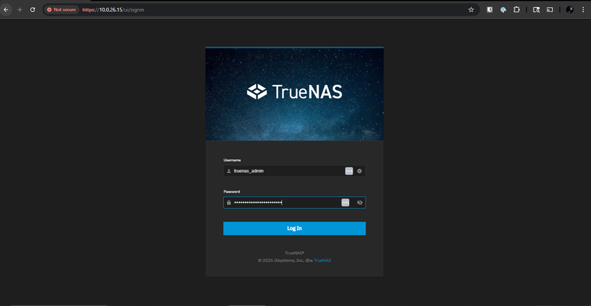
Task: Click the Not secure site info badge
Action: [62, 10]
